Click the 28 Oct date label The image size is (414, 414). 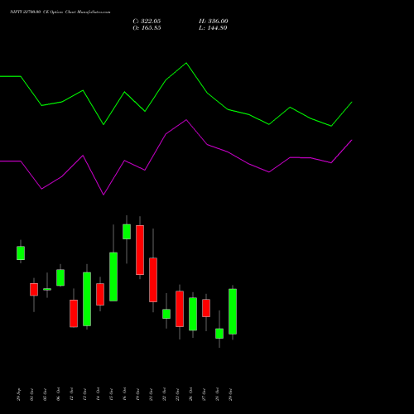[x=217, y=395]
